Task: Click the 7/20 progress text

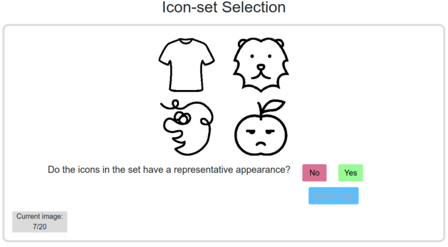Action: point(39,226)
